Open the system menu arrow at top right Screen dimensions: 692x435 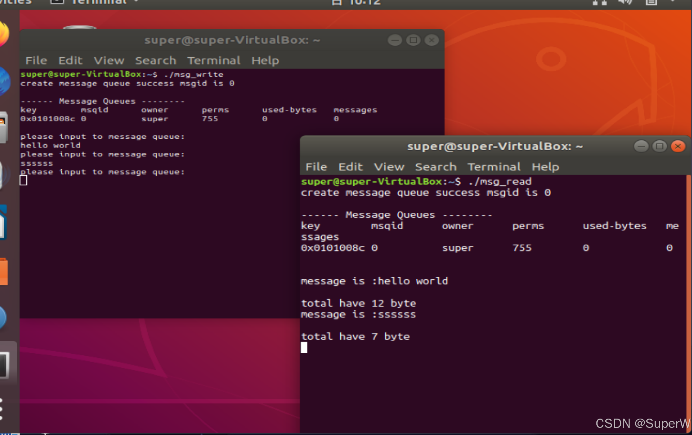(x=673, y=1)
